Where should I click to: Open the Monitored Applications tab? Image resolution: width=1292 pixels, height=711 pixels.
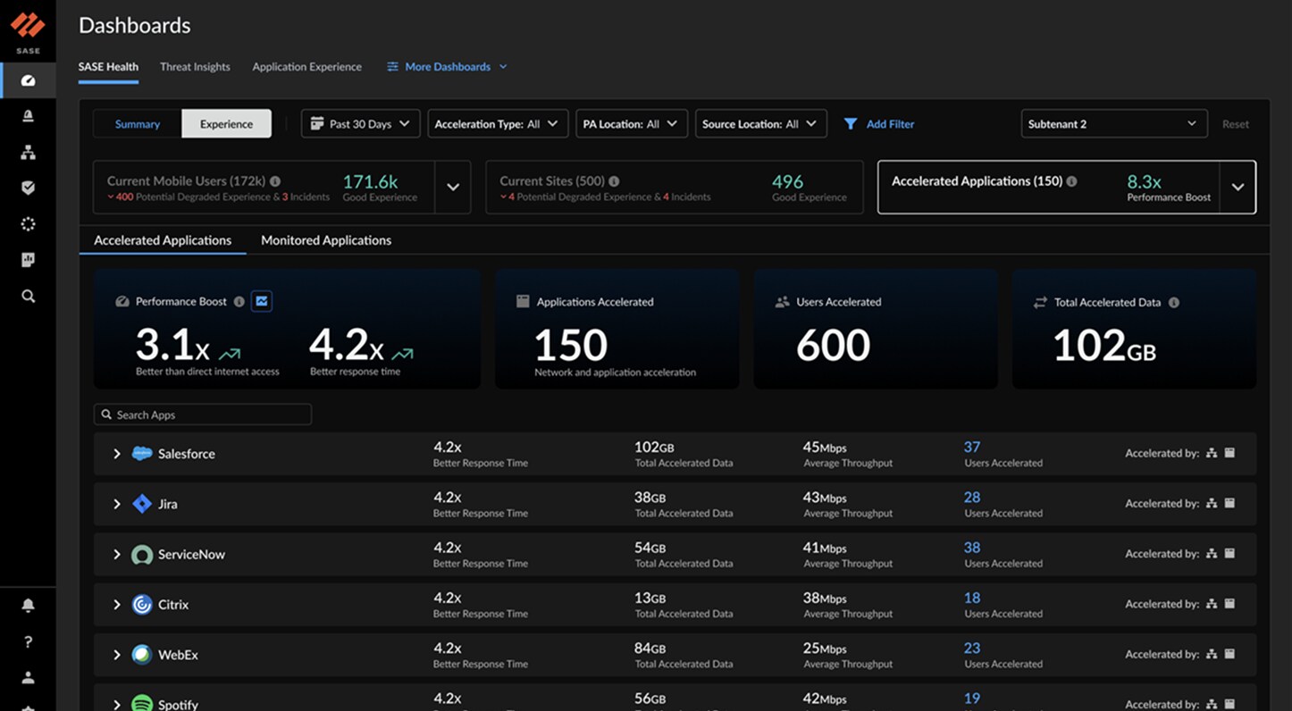click(326, 239)
